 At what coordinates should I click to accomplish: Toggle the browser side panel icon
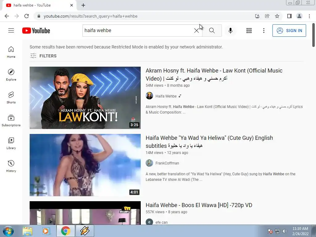click(289, 16)
